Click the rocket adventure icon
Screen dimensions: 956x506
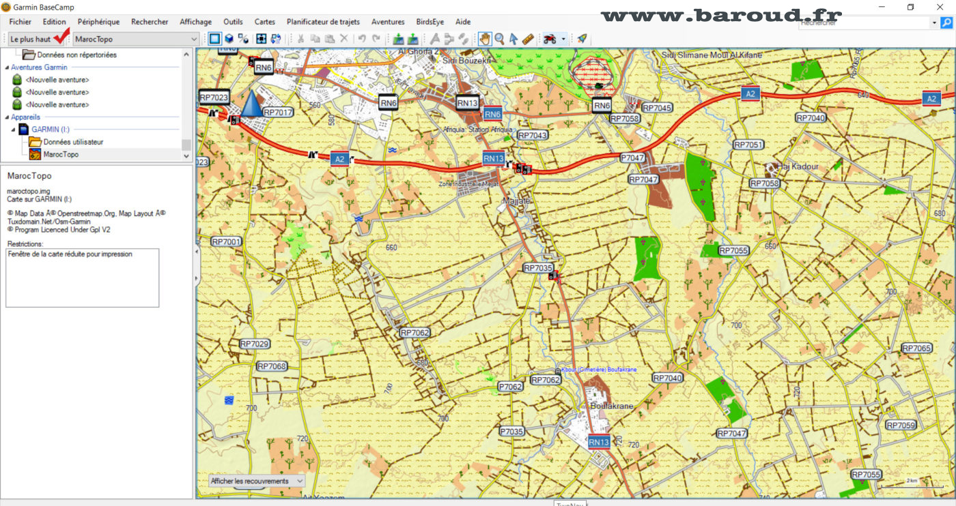(x=582, y=39)
